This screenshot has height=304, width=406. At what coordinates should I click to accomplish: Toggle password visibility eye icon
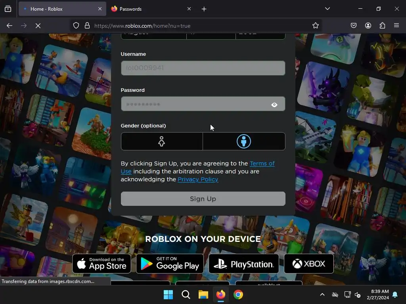pyautogui.click(x=274, y=104)
